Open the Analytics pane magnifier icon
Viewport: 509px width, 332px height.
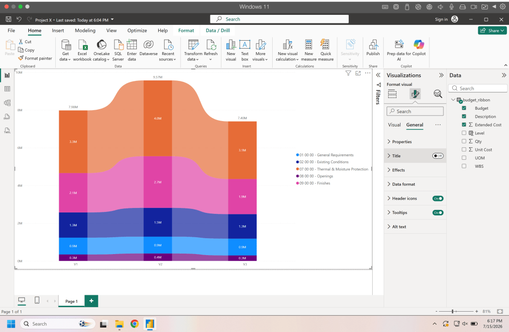coord(437,94)
